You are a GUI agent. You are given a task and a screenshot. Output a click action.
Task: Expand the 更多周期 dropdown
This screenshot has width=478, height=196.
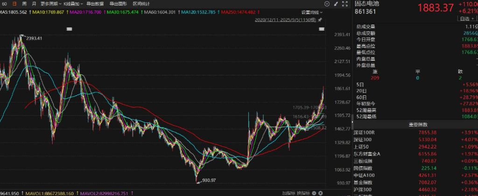(51, 4)
